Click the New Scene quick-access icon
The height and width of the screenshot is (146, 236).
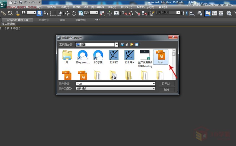point(11,2)
